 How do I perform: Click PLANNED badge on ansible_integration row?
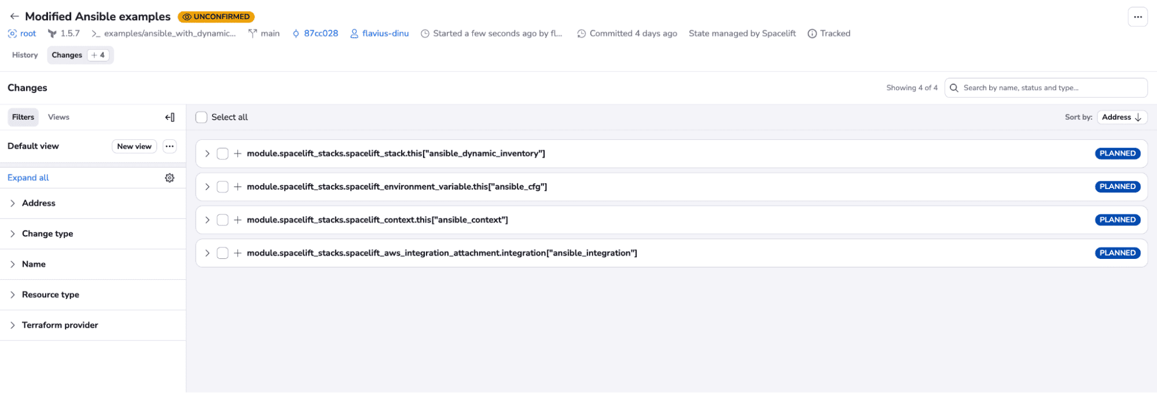point(1118,253)
